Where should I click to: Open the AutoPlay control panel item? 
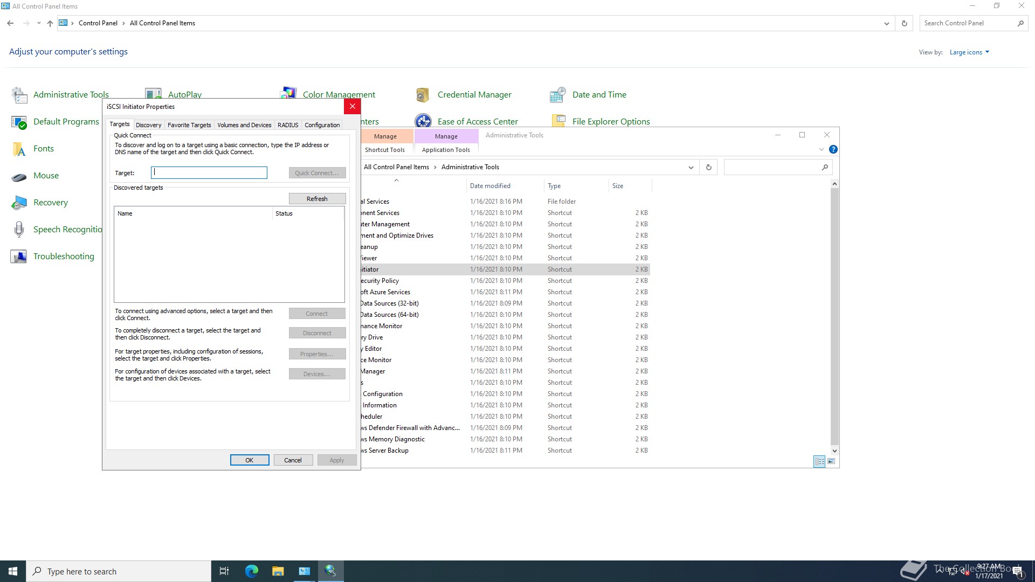click(x=173, y=94)
